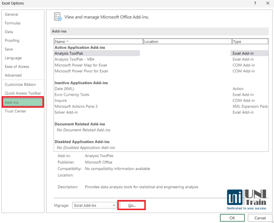Select Microsoft Power Pivot for Excel
Screen dimensions: 274x223
(161, 71)
